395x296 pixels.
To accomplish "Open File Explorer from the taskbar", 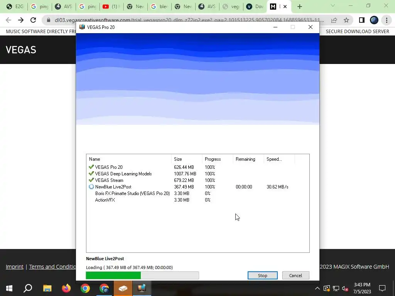I will tap(47, 288).
